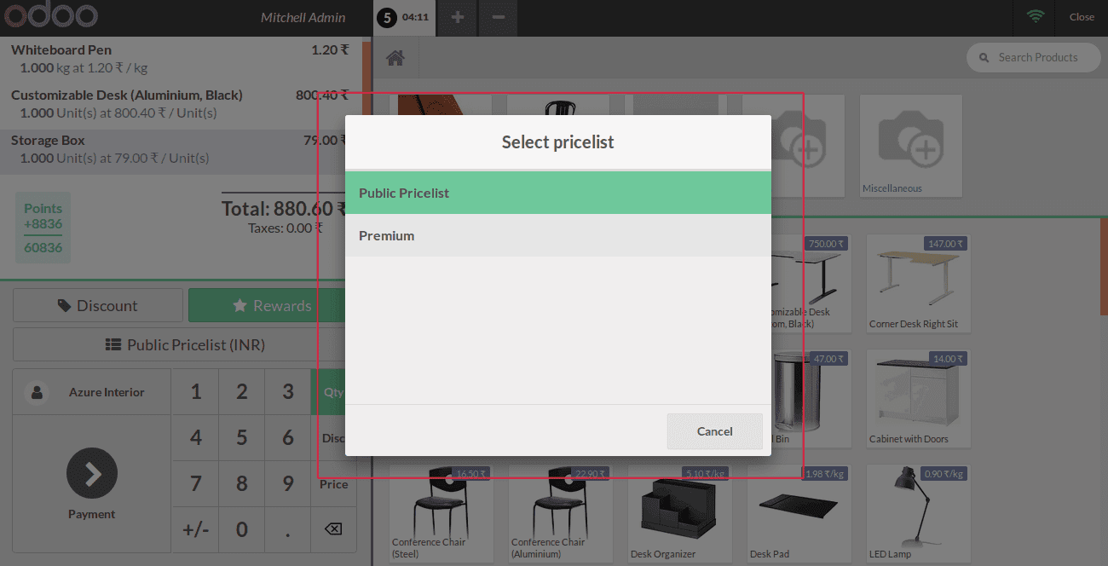Open the Discount button
Image resolution: width=1108 pixels, height=566 pixels.
pyautogui.click(x=98, y=305)
